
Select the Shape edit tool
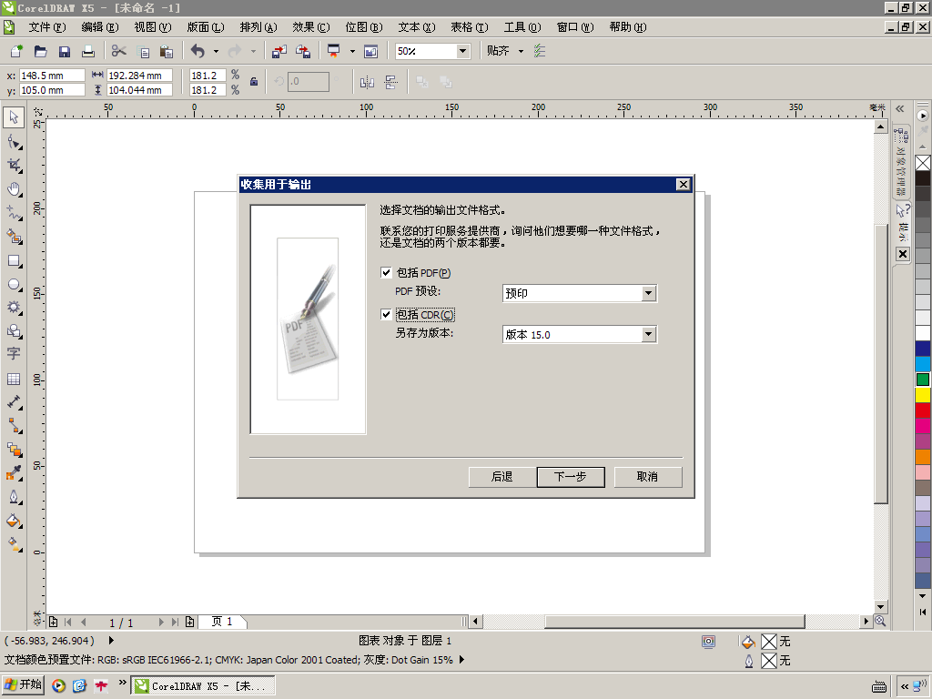[14, 142]
